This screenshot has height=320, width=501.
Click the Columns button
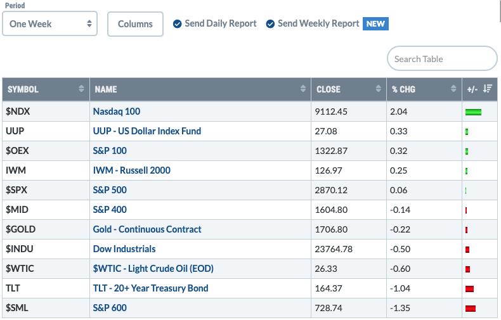point(135,24)
